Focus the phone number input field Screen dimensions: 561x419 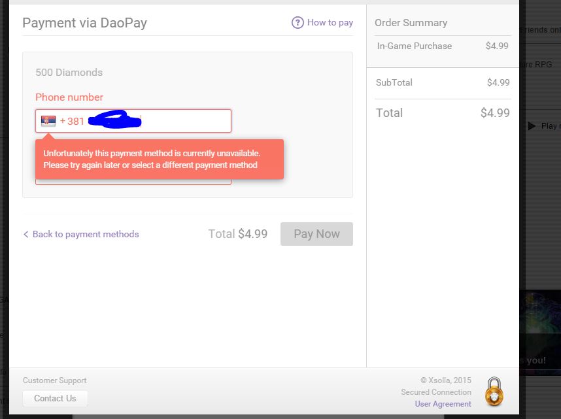coord(183,121)
